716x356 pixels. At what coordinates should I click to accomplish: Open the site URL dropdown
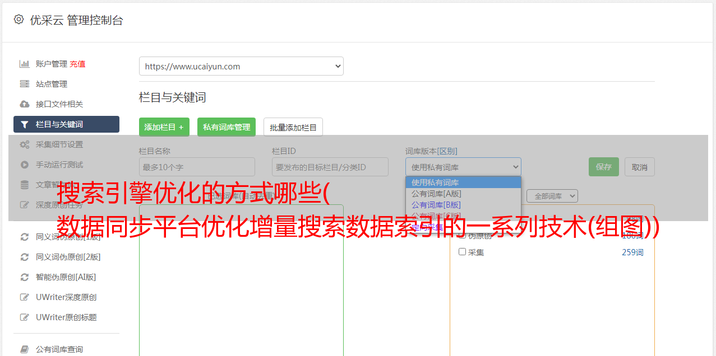pos(241,66)
